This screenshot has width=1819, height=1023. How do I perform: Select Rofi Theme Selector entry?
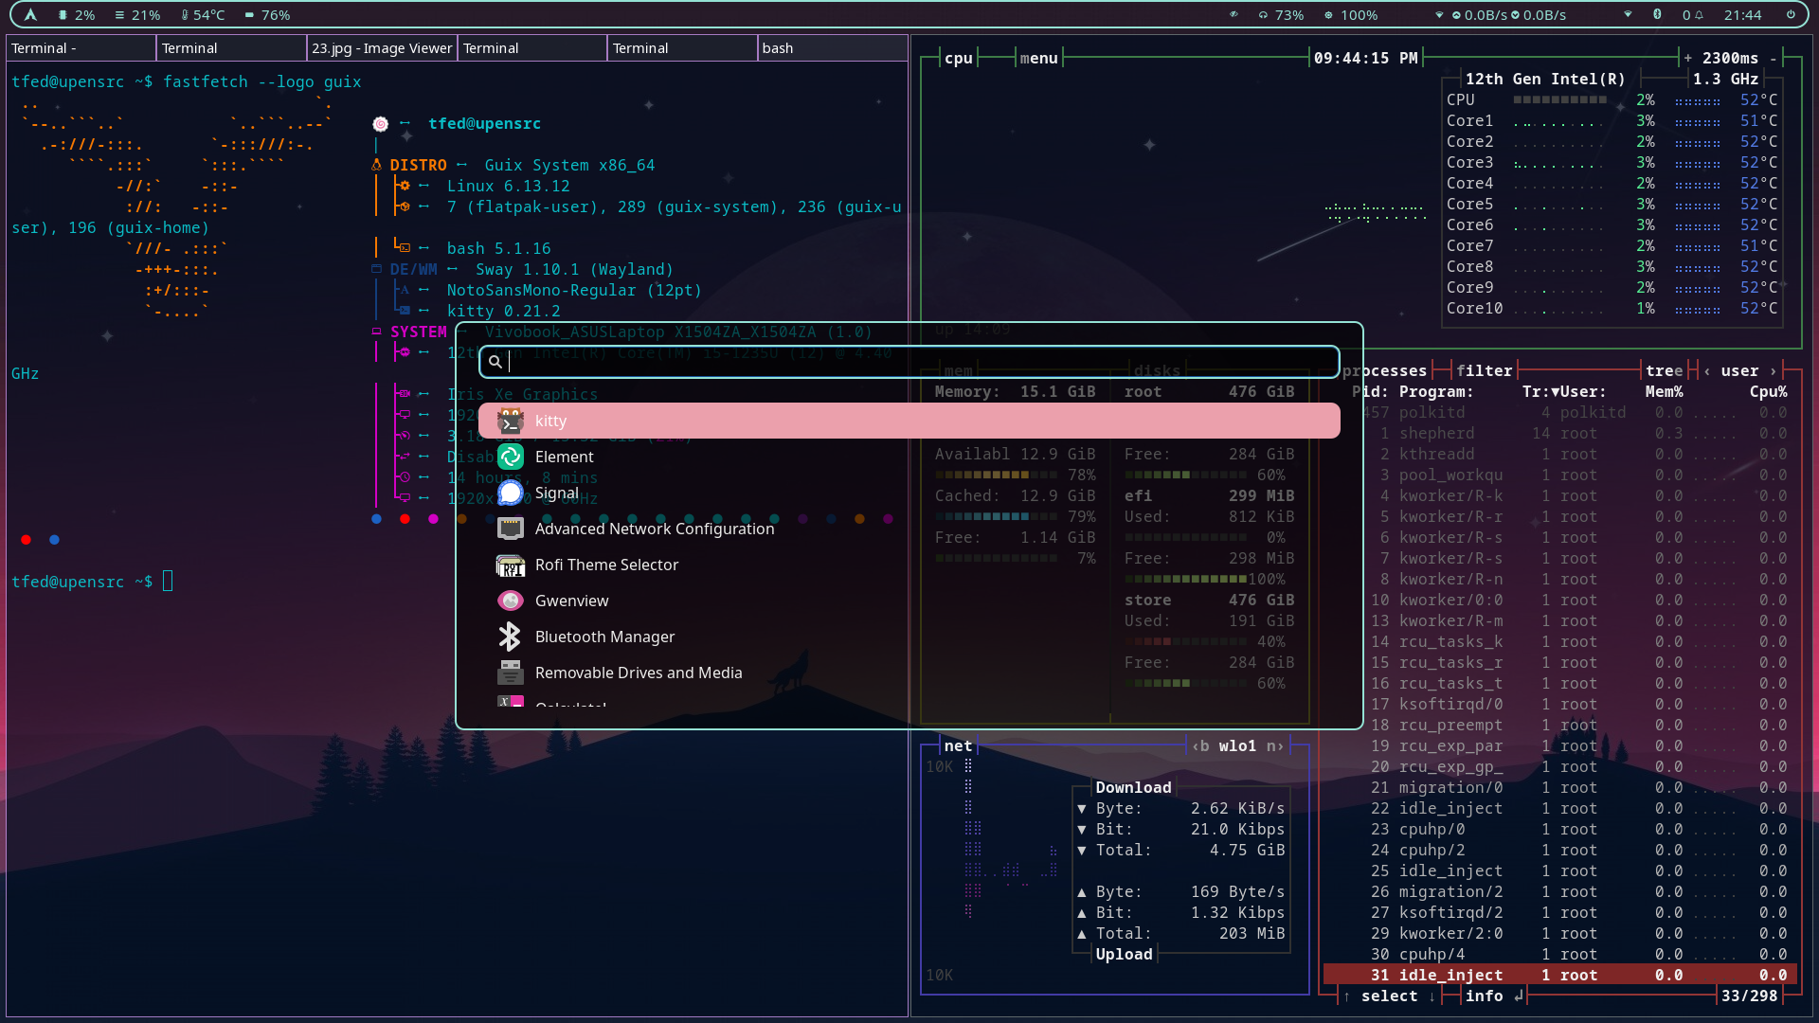pos(909,565)
